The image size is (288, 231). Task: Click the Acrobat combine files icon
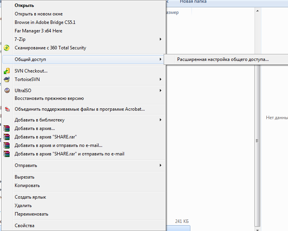[x=7, y=109]
